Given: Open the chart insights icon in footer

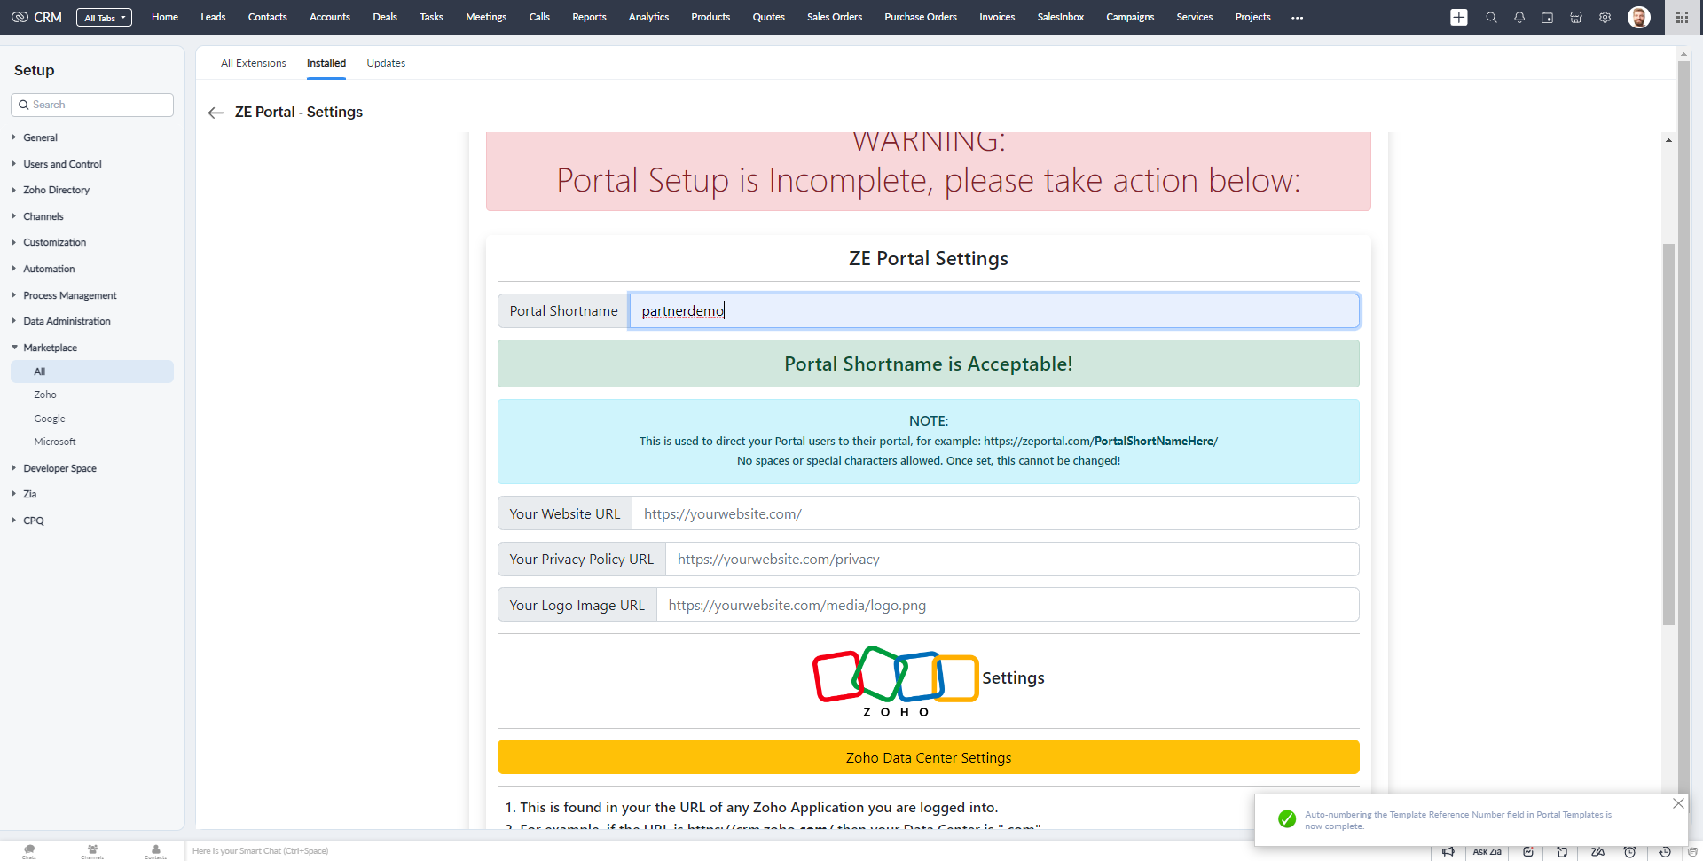Looking at the screenshot, I should 1528,852.
